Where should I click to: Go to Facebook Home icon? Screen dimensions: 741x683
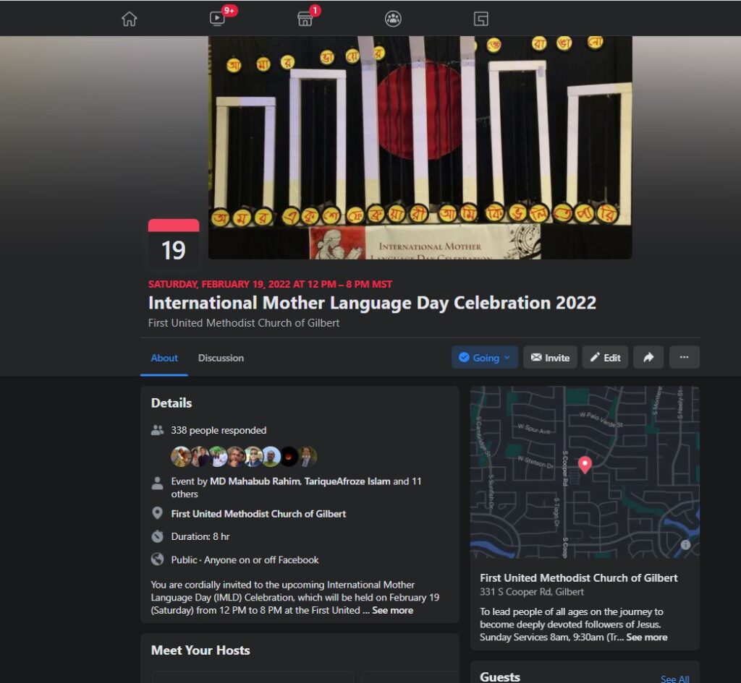pos(129,19)
